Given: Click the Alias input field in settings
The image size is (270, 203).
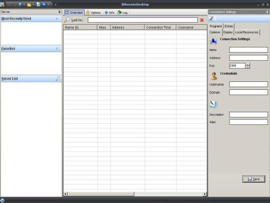Looking at the screenshot, I should [248, 122].
